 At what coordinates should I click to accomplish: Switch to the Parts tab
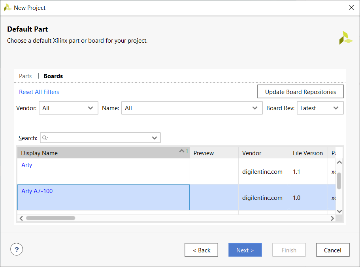25,76
